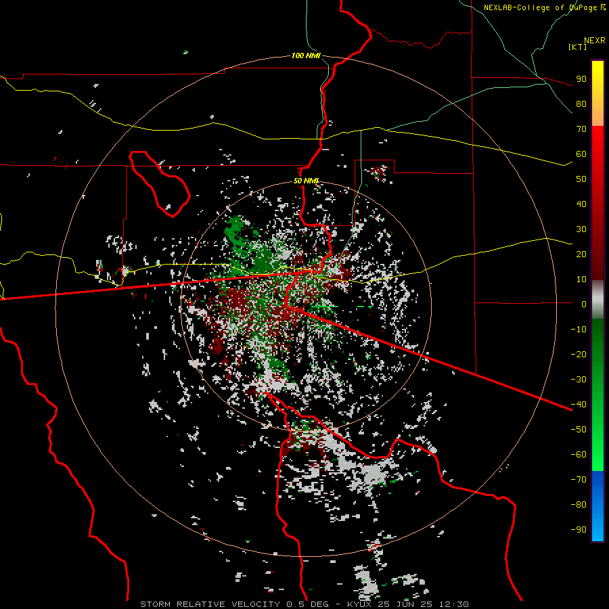Click the 20 value on the velocity scale
This screenshot has height=609, width=609.
581,254
